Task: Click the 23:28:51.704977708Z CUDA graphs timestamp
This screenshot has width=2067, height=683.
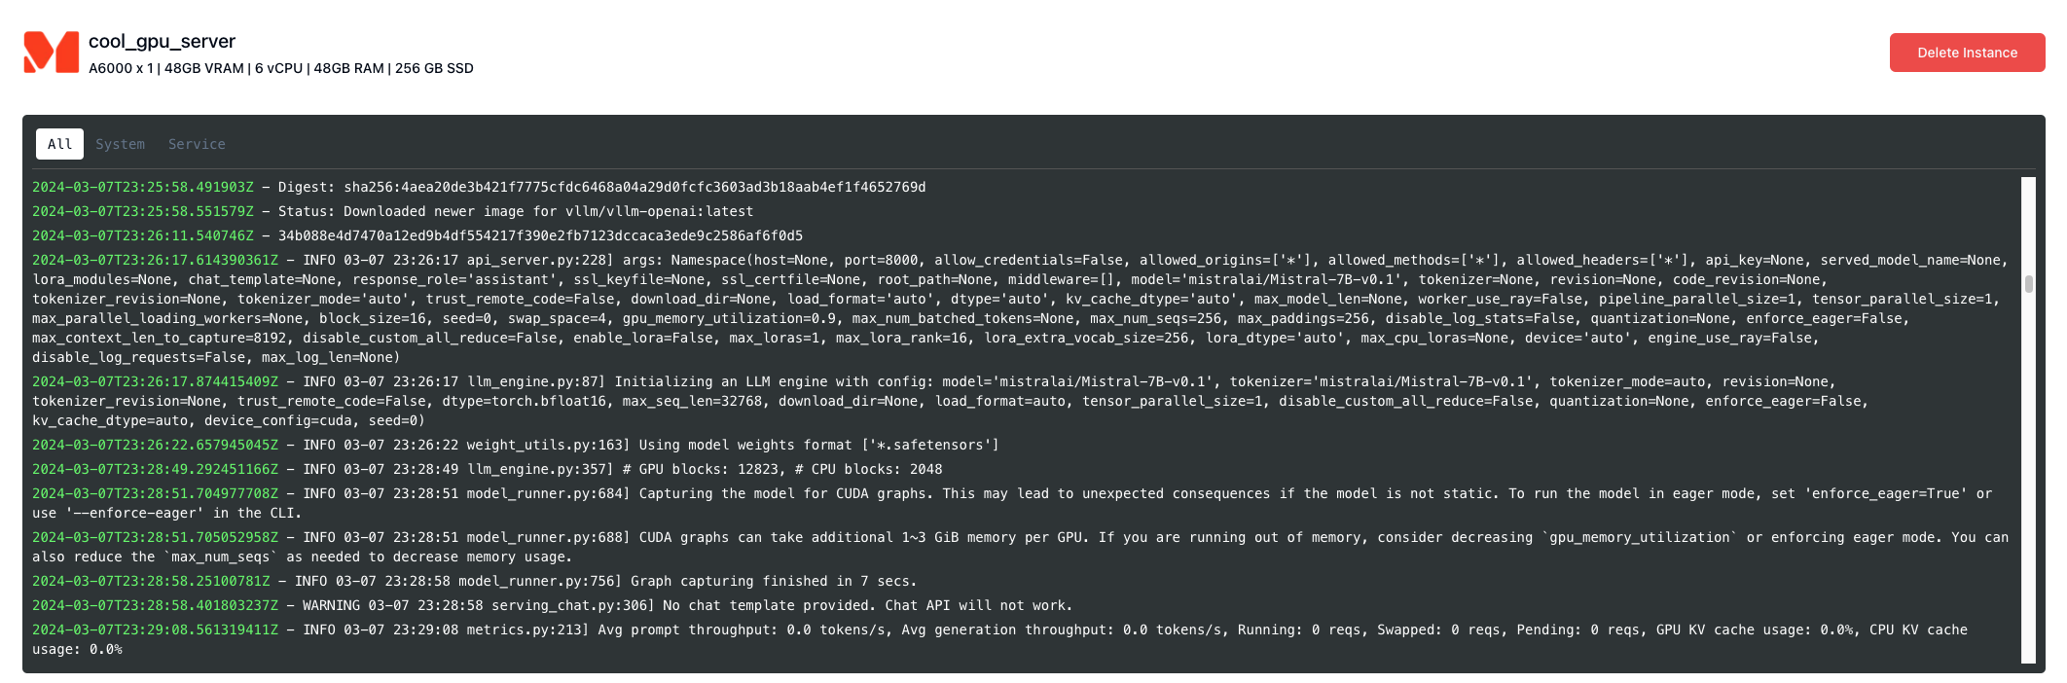Action: (155, 493)
